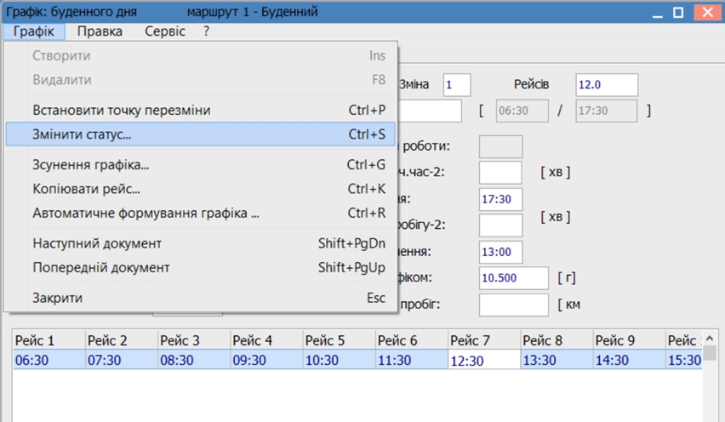The width and height of the screenshot is (725, 422).
Task: Select Автоматичне формування графіка menu item
Action: click(201, 213)
